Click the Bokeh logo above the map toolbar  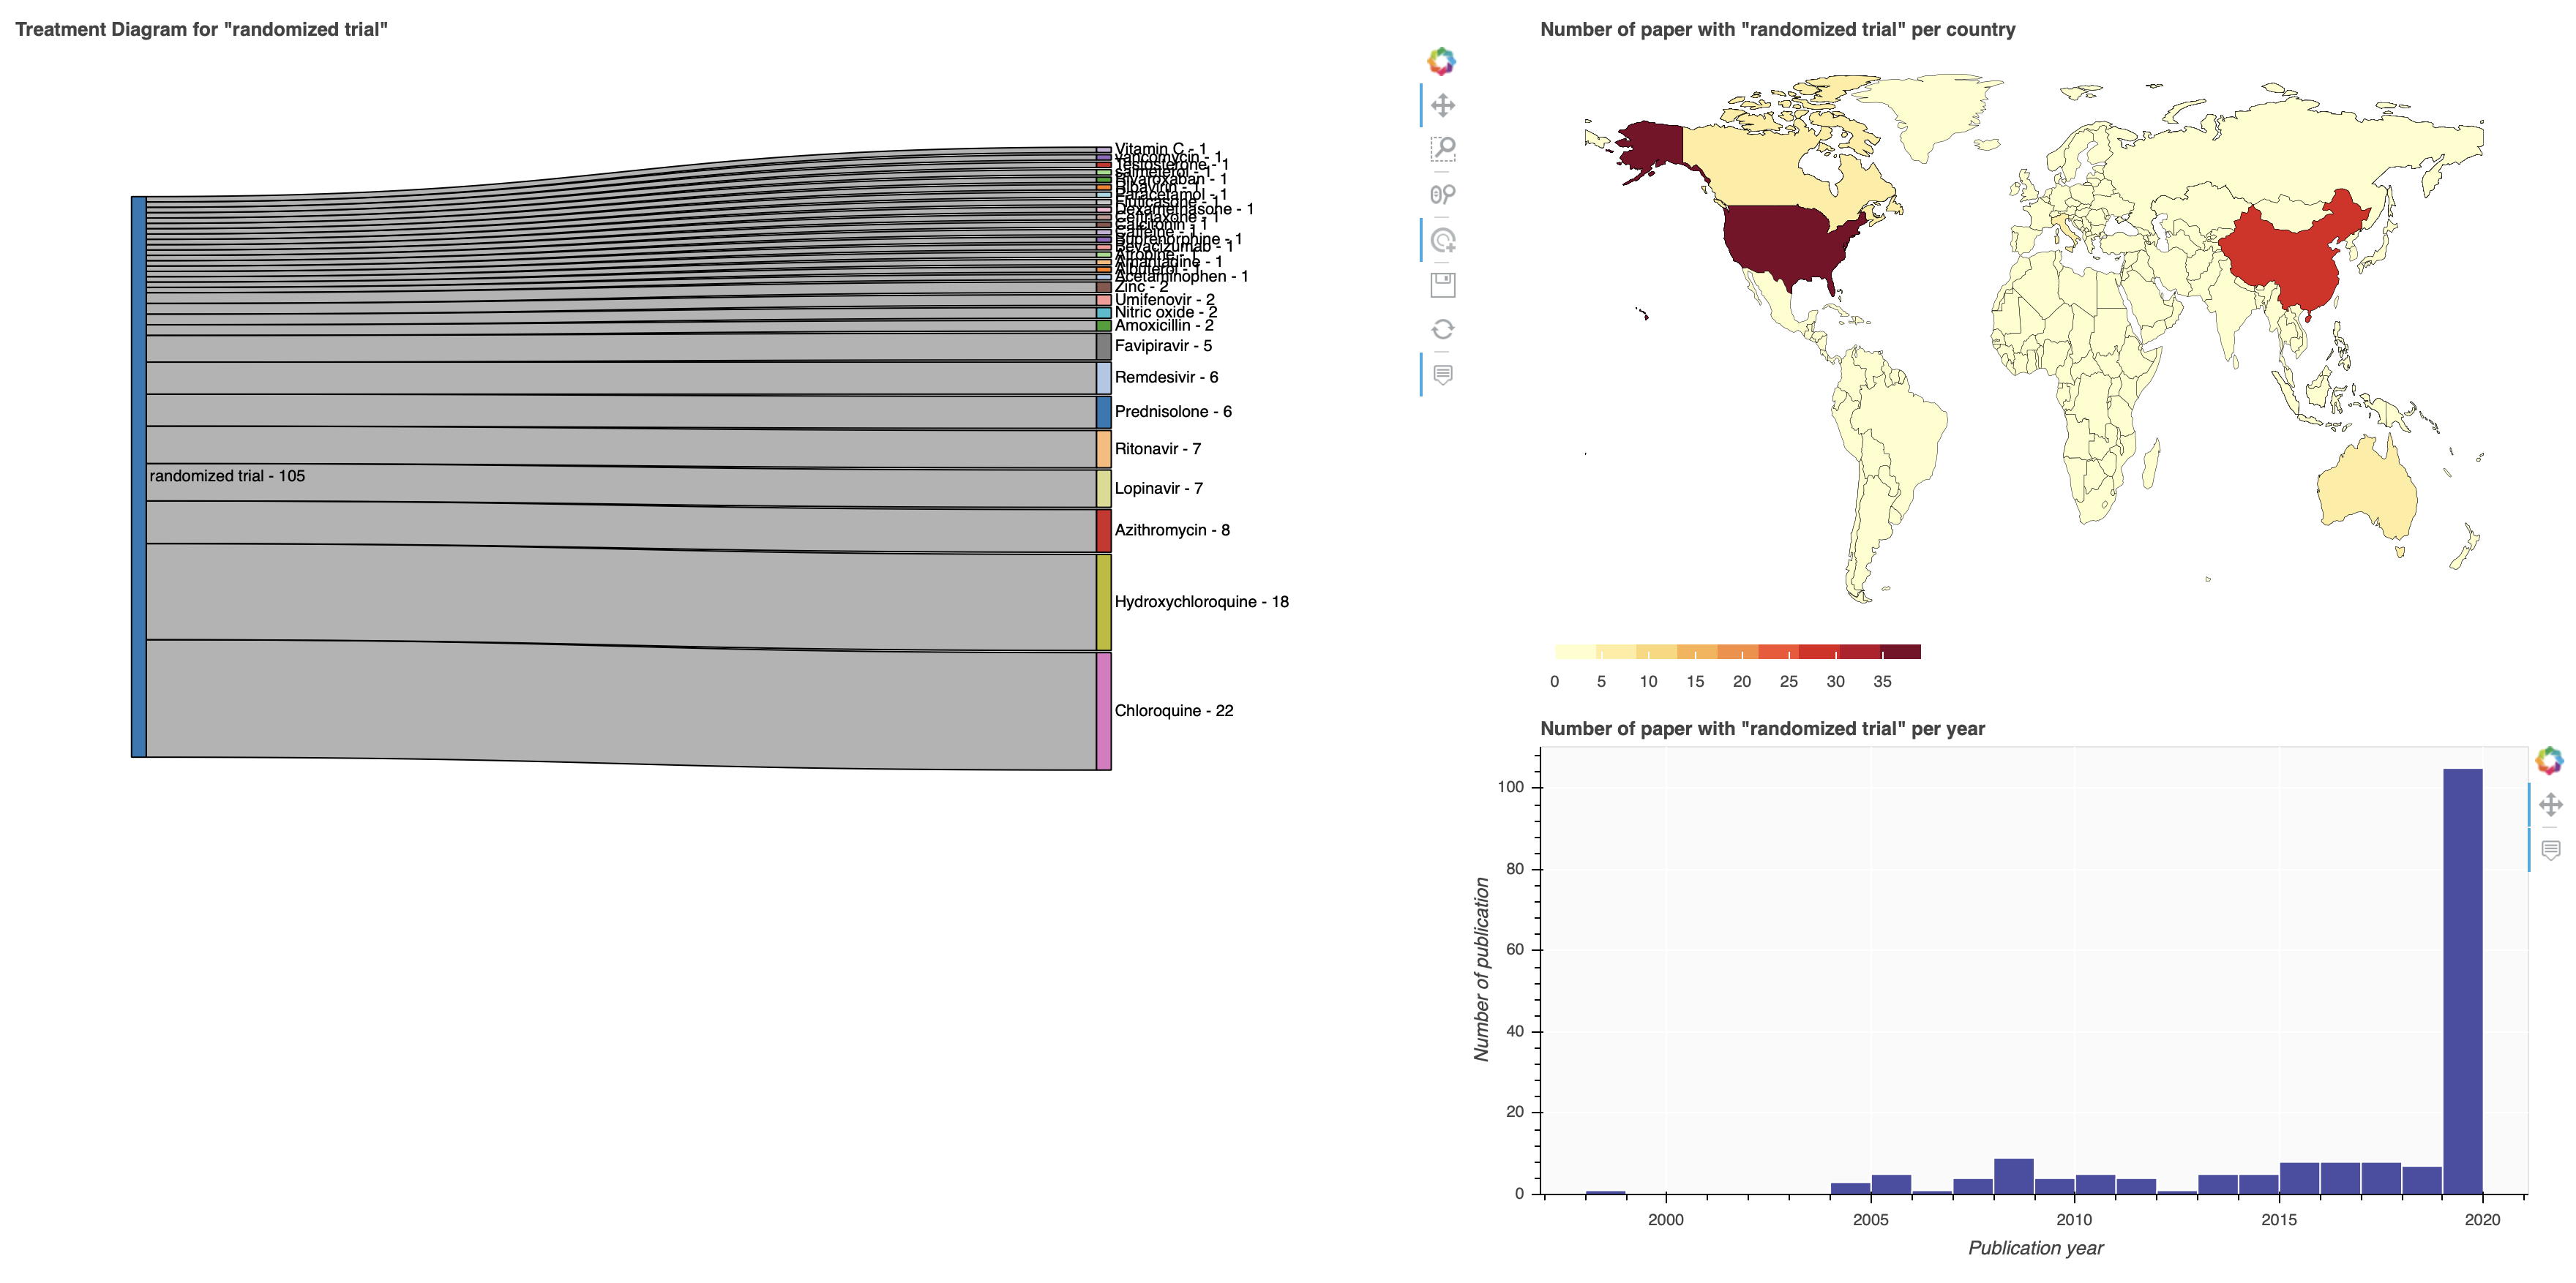(x=1441, y=61)
